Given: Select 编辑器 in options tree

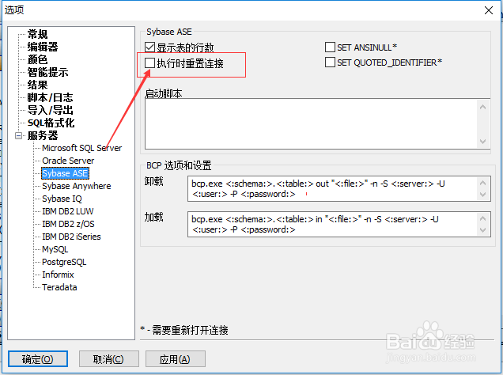Looking at the screenshot, I should pos(43,47).
